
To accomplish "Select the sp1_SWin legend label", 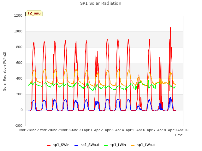I will coord(61,145).
